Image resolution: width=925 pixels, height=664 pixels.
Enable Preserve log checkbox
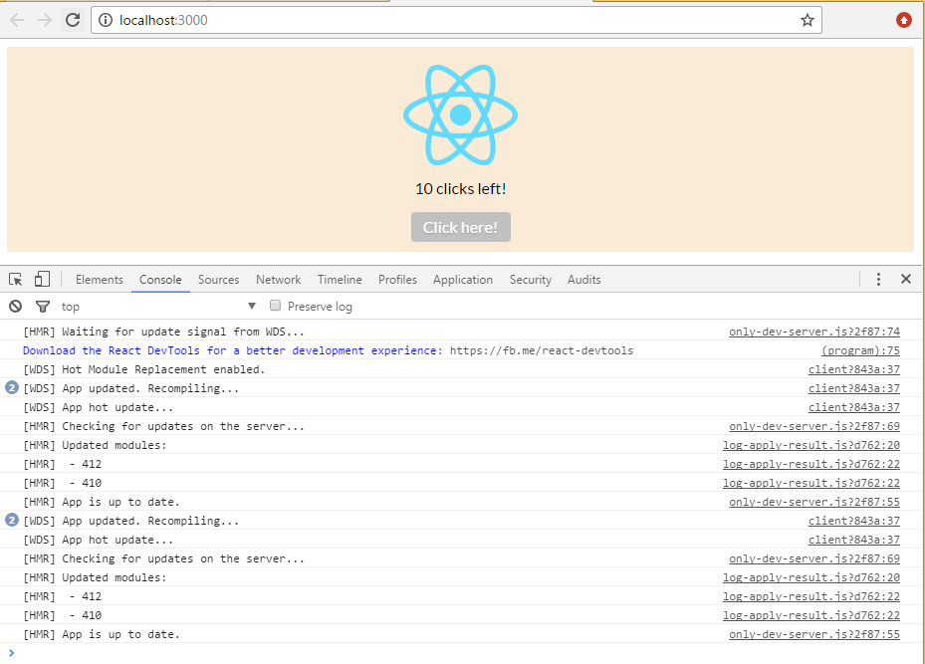click(x=275, y=306)
